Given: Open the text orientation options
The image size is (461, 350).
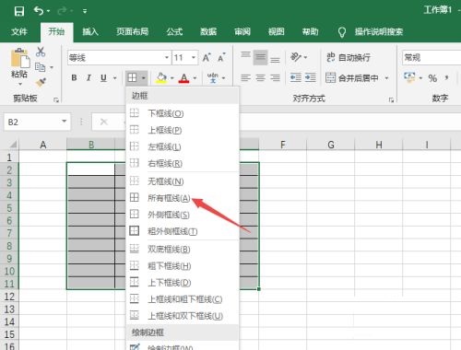Looking at the screenshot, I should pyautogui.click(x=296, y=57).
